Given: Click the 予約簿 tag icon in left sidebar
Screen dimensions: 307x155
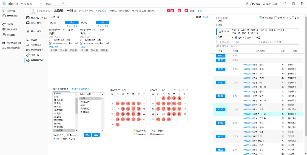Looking at the screenshot, I should (4, 24).
